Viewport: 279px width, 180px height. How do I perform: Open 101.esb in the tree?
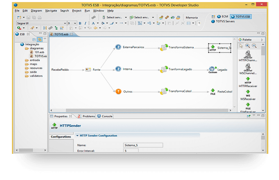(x=37, y=52)
